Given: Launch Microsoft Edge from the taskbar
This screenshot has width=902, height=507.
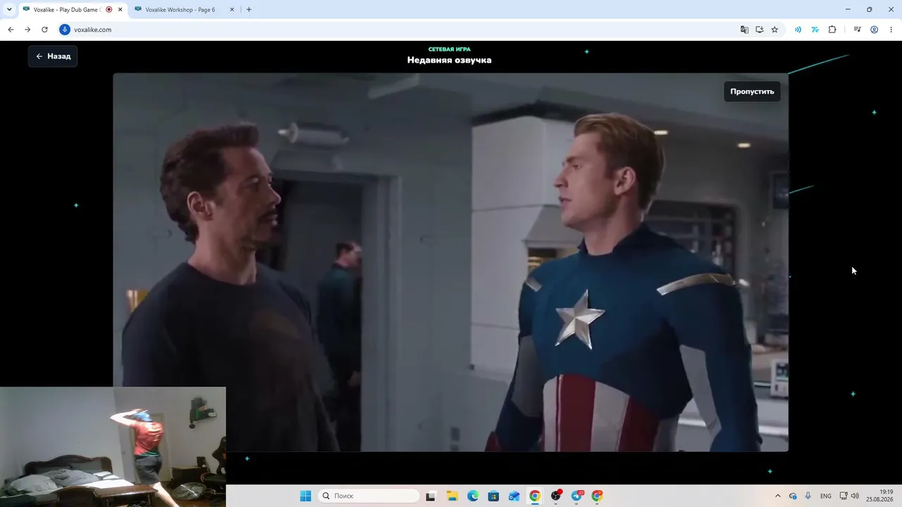Looking at the screenshot, I should [x=473, y=496].
